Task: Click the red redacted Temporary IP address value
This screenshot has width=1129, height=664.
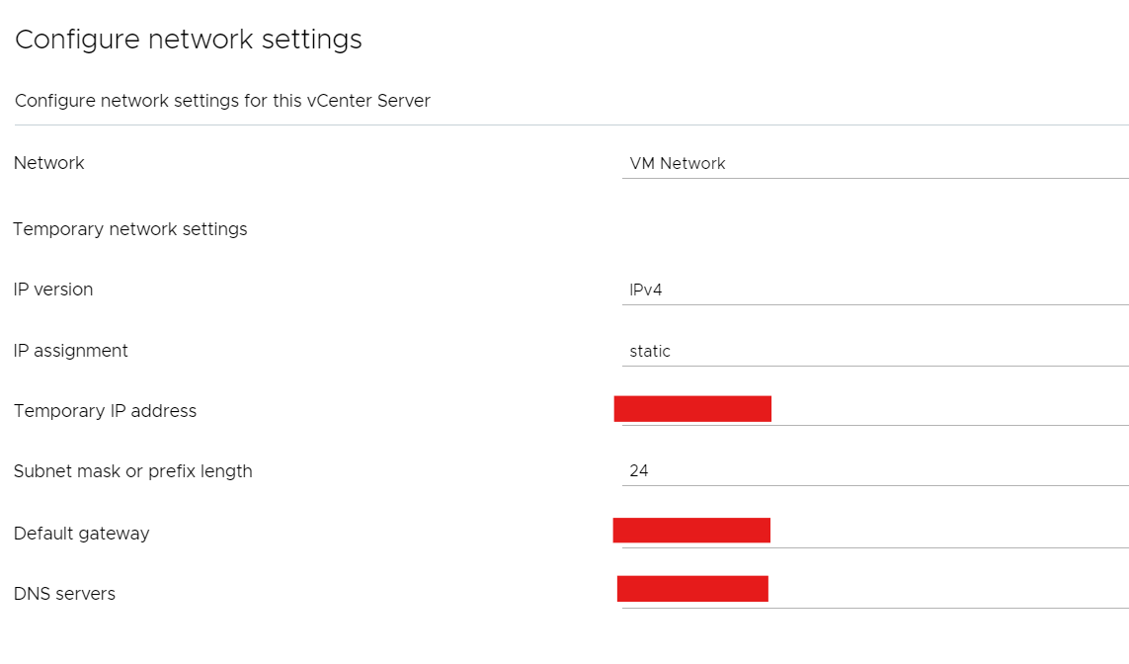Action: click(692, 409)
